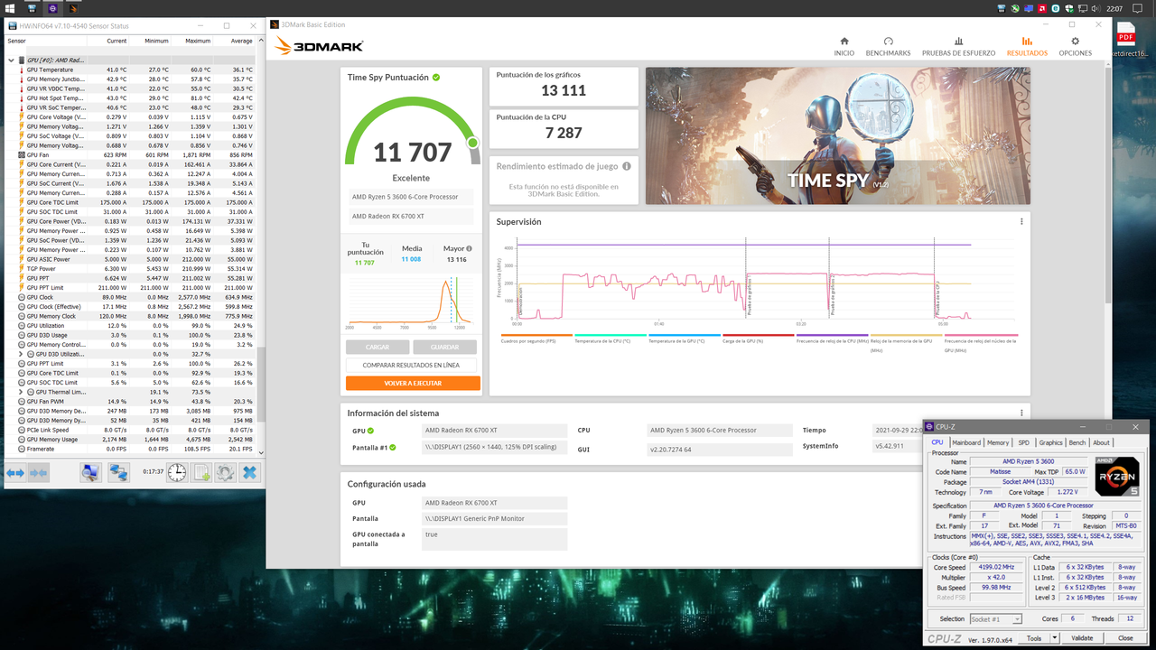Switch to the Mainboard tab in CPU-Z
This screenshot has width=1156, height=650.
point(966,442)
